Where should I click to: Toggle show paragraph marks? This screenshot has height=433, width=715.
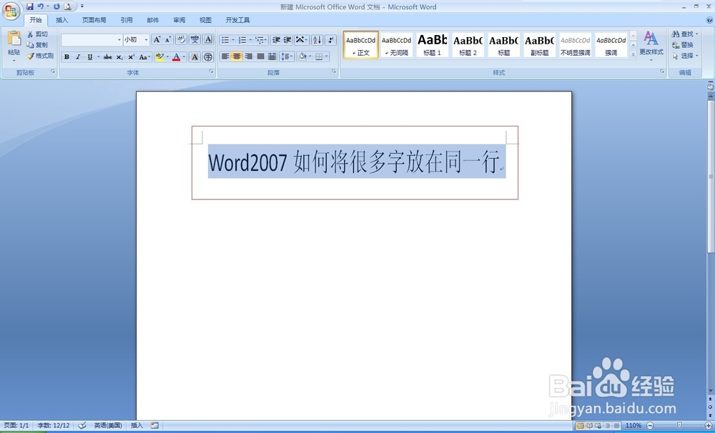click(x=331, y=39)
